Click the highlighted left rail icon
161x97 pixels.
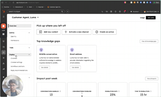tap(4, 52)
